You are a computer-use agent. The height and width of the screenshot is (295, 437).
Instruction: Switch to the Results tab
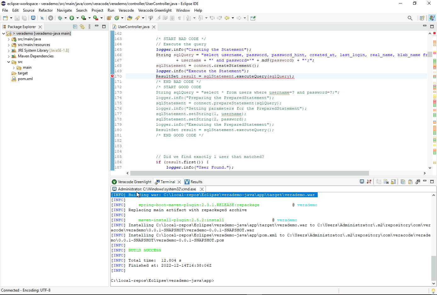[x=193, y=182]
